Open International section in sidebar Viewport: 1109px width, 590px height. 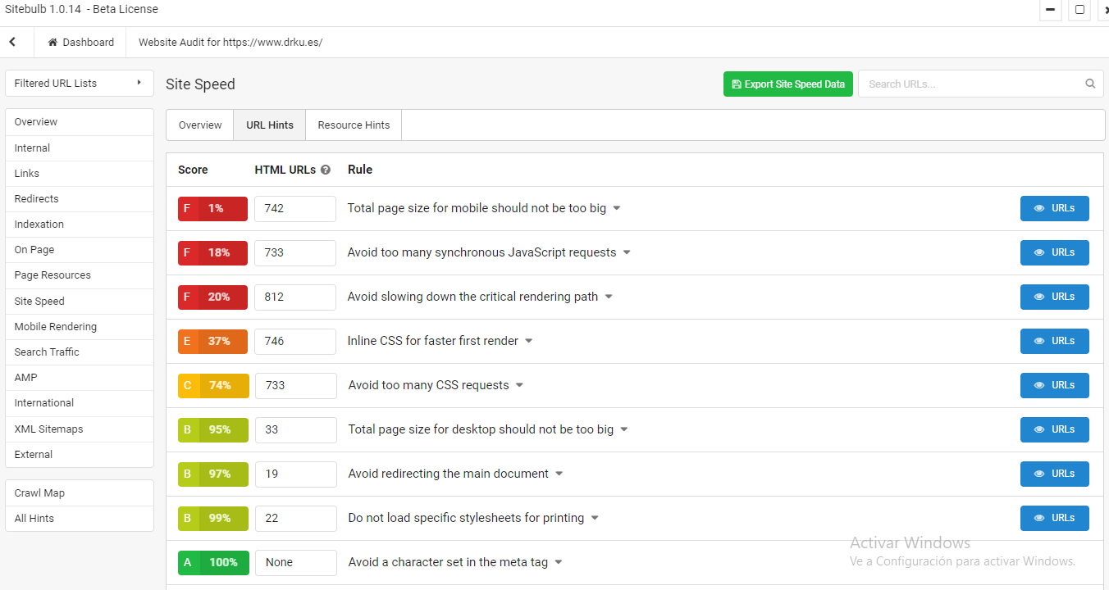80,403
